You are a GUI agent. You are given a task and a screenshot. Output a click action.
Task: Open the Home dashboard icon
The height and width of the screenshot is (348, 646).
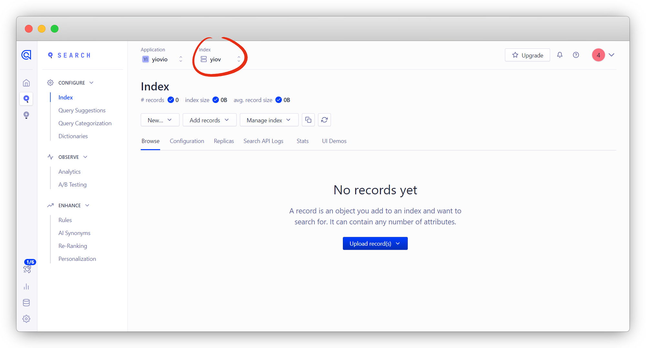[26, 83]
